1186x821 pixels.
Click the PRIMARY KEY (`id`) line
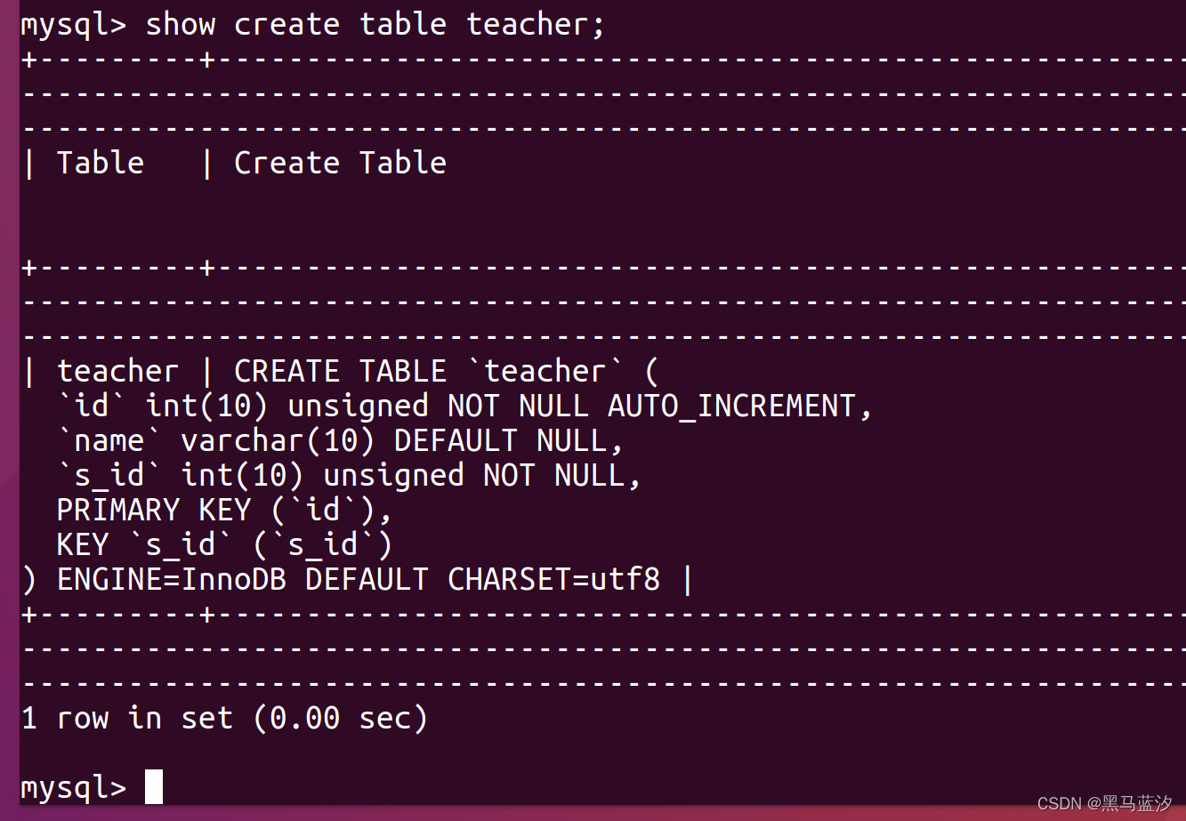coord(224,511)
